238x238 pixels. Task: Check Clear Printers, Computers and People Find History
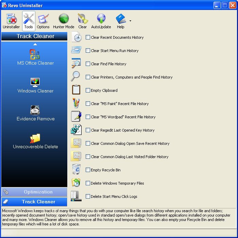(88, 77)
